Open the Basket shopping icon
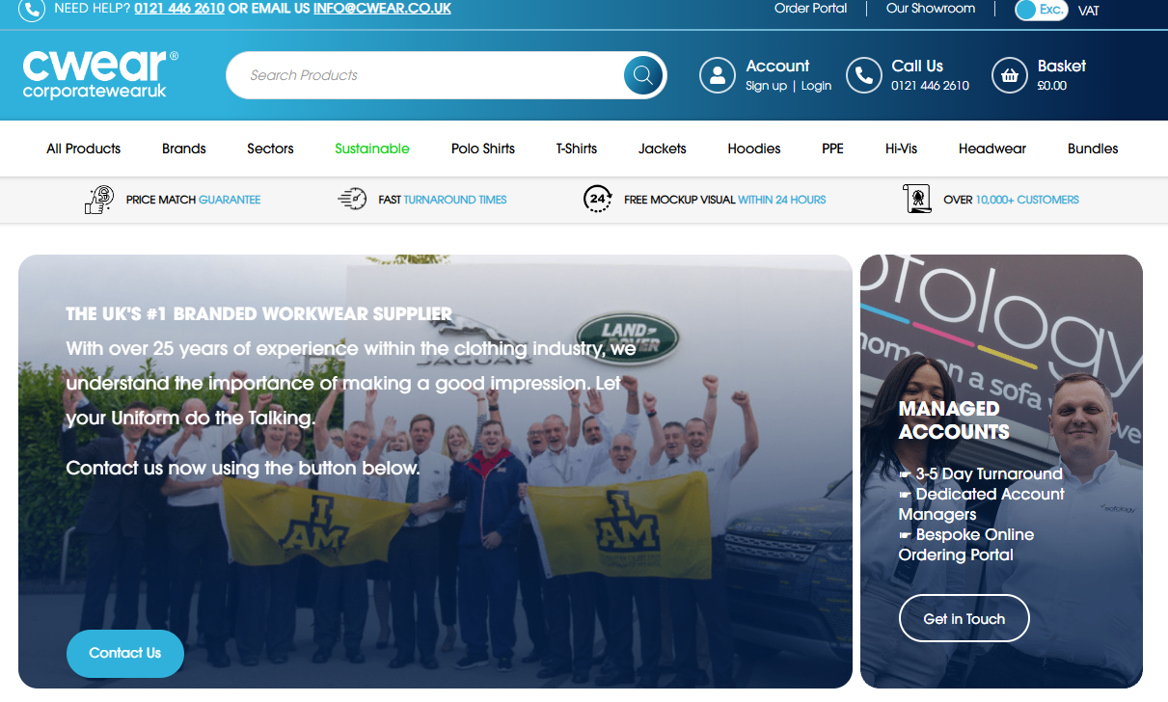 click(1010, 75)
